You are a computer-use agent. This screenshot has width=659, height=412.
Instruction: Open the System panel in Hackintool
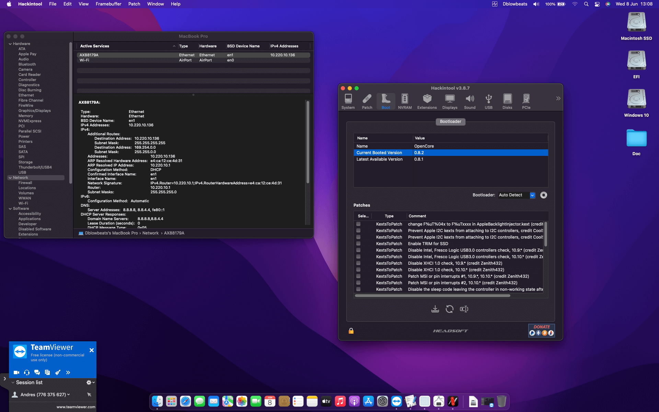pyautogui.click(x=348, y=101)
